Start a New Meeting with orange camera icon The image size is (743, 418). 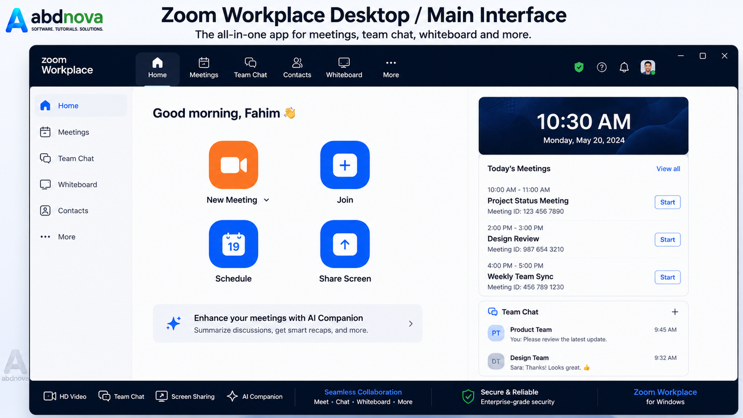coord(234,165)
